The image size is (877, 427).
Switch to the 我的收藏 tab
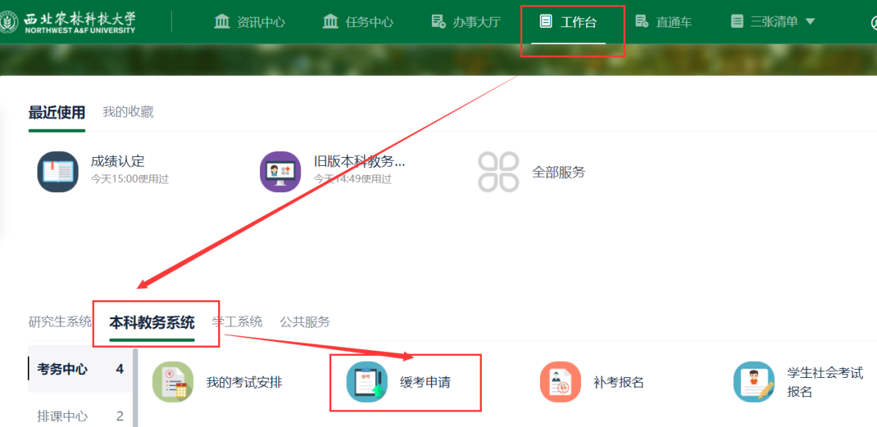(128, 112)
